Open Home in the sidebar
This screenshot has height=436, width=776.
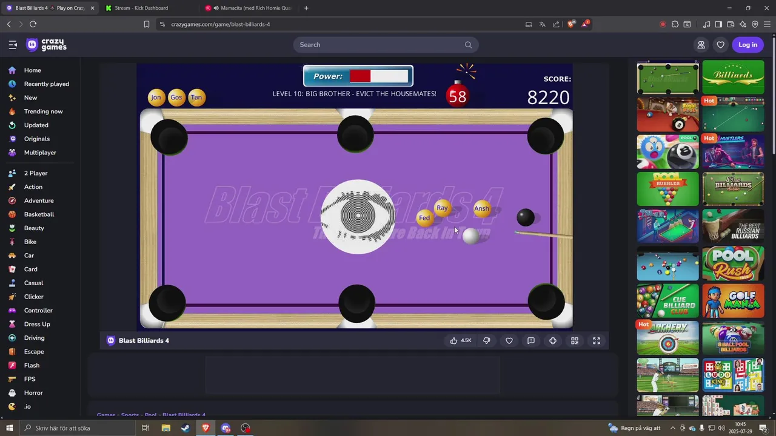click(x=32, y=70)
